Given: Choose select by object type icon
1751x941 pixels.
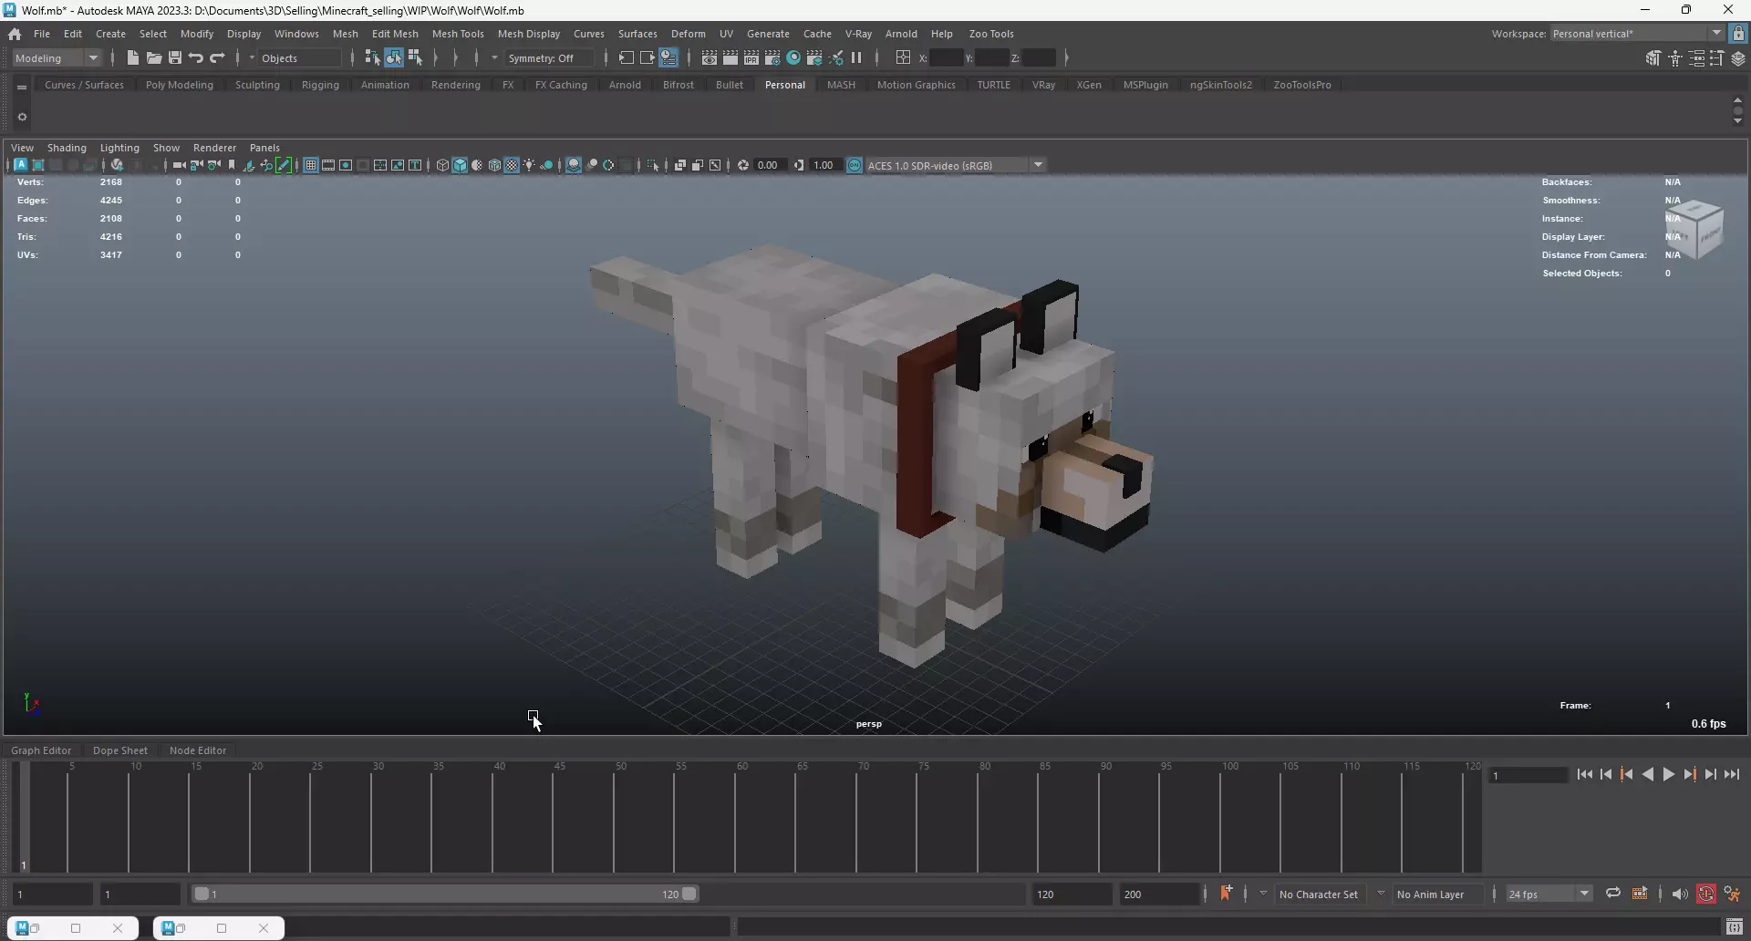Looking at the screenshot, I should pos(394,57).
